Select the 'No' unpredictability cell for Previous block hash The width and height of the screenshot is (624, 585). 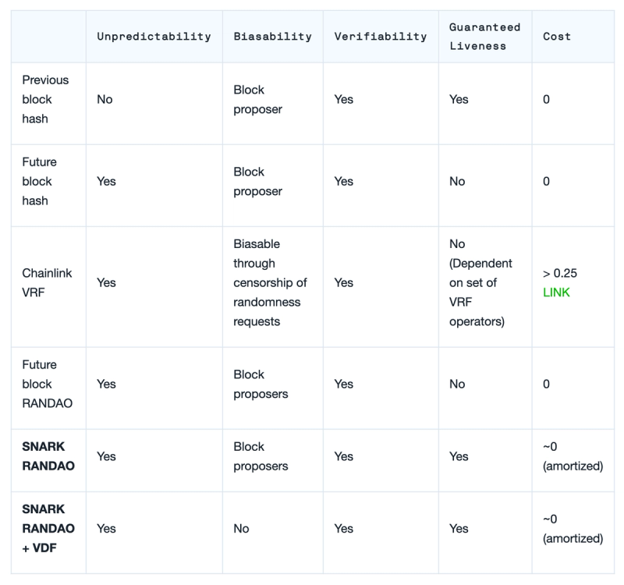click(105, 100)
